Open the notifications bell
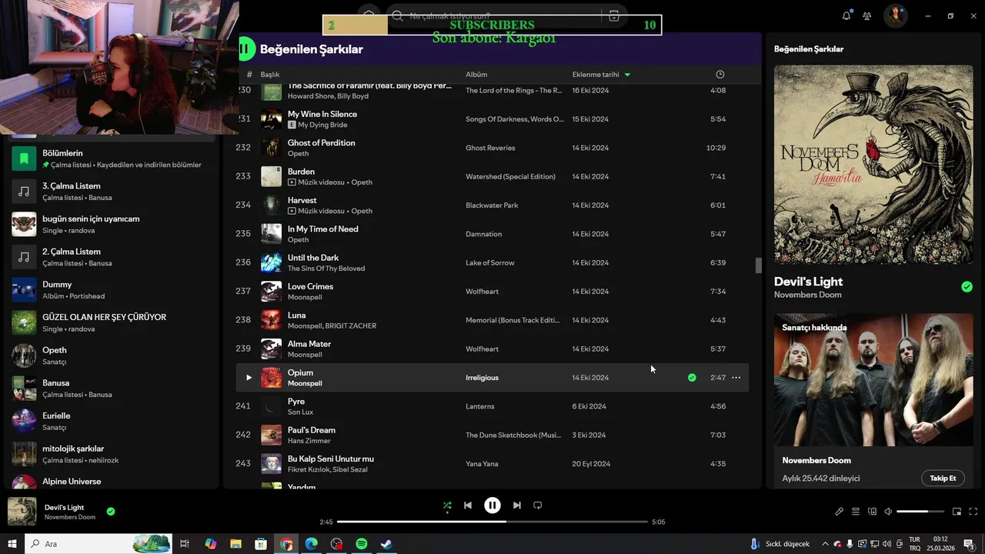 coord(846,16)
